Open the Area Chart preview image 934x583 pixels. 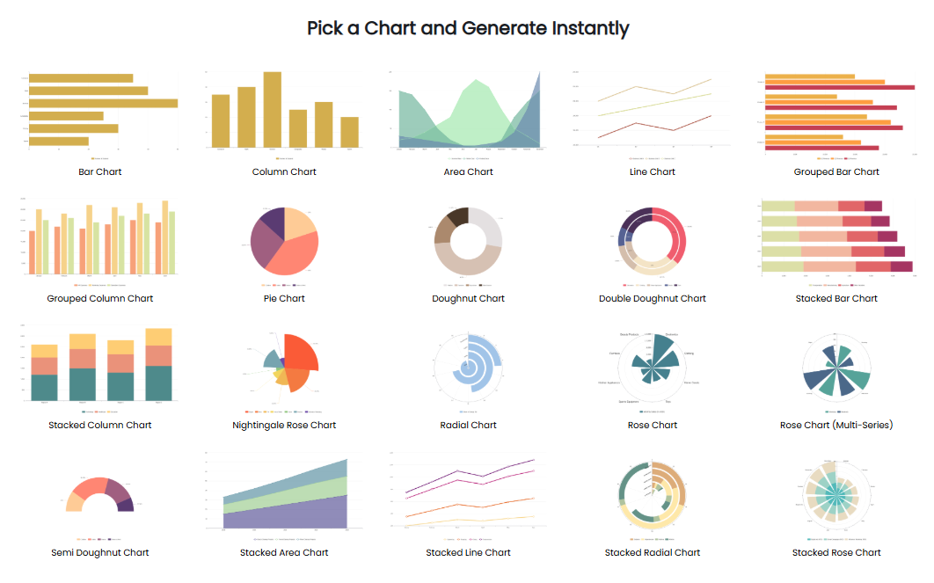point(468,110)
